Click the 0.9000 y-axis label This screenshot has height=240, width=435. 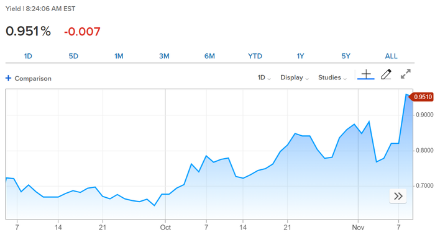pos(424,115)
